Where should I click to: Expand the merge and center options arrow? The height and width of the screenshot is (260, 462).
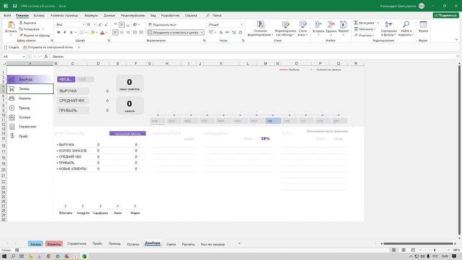tap(202, 32)
